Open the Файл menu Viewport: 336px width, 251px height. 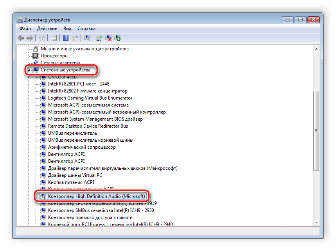pyautogui.click(x=25, y=28)
